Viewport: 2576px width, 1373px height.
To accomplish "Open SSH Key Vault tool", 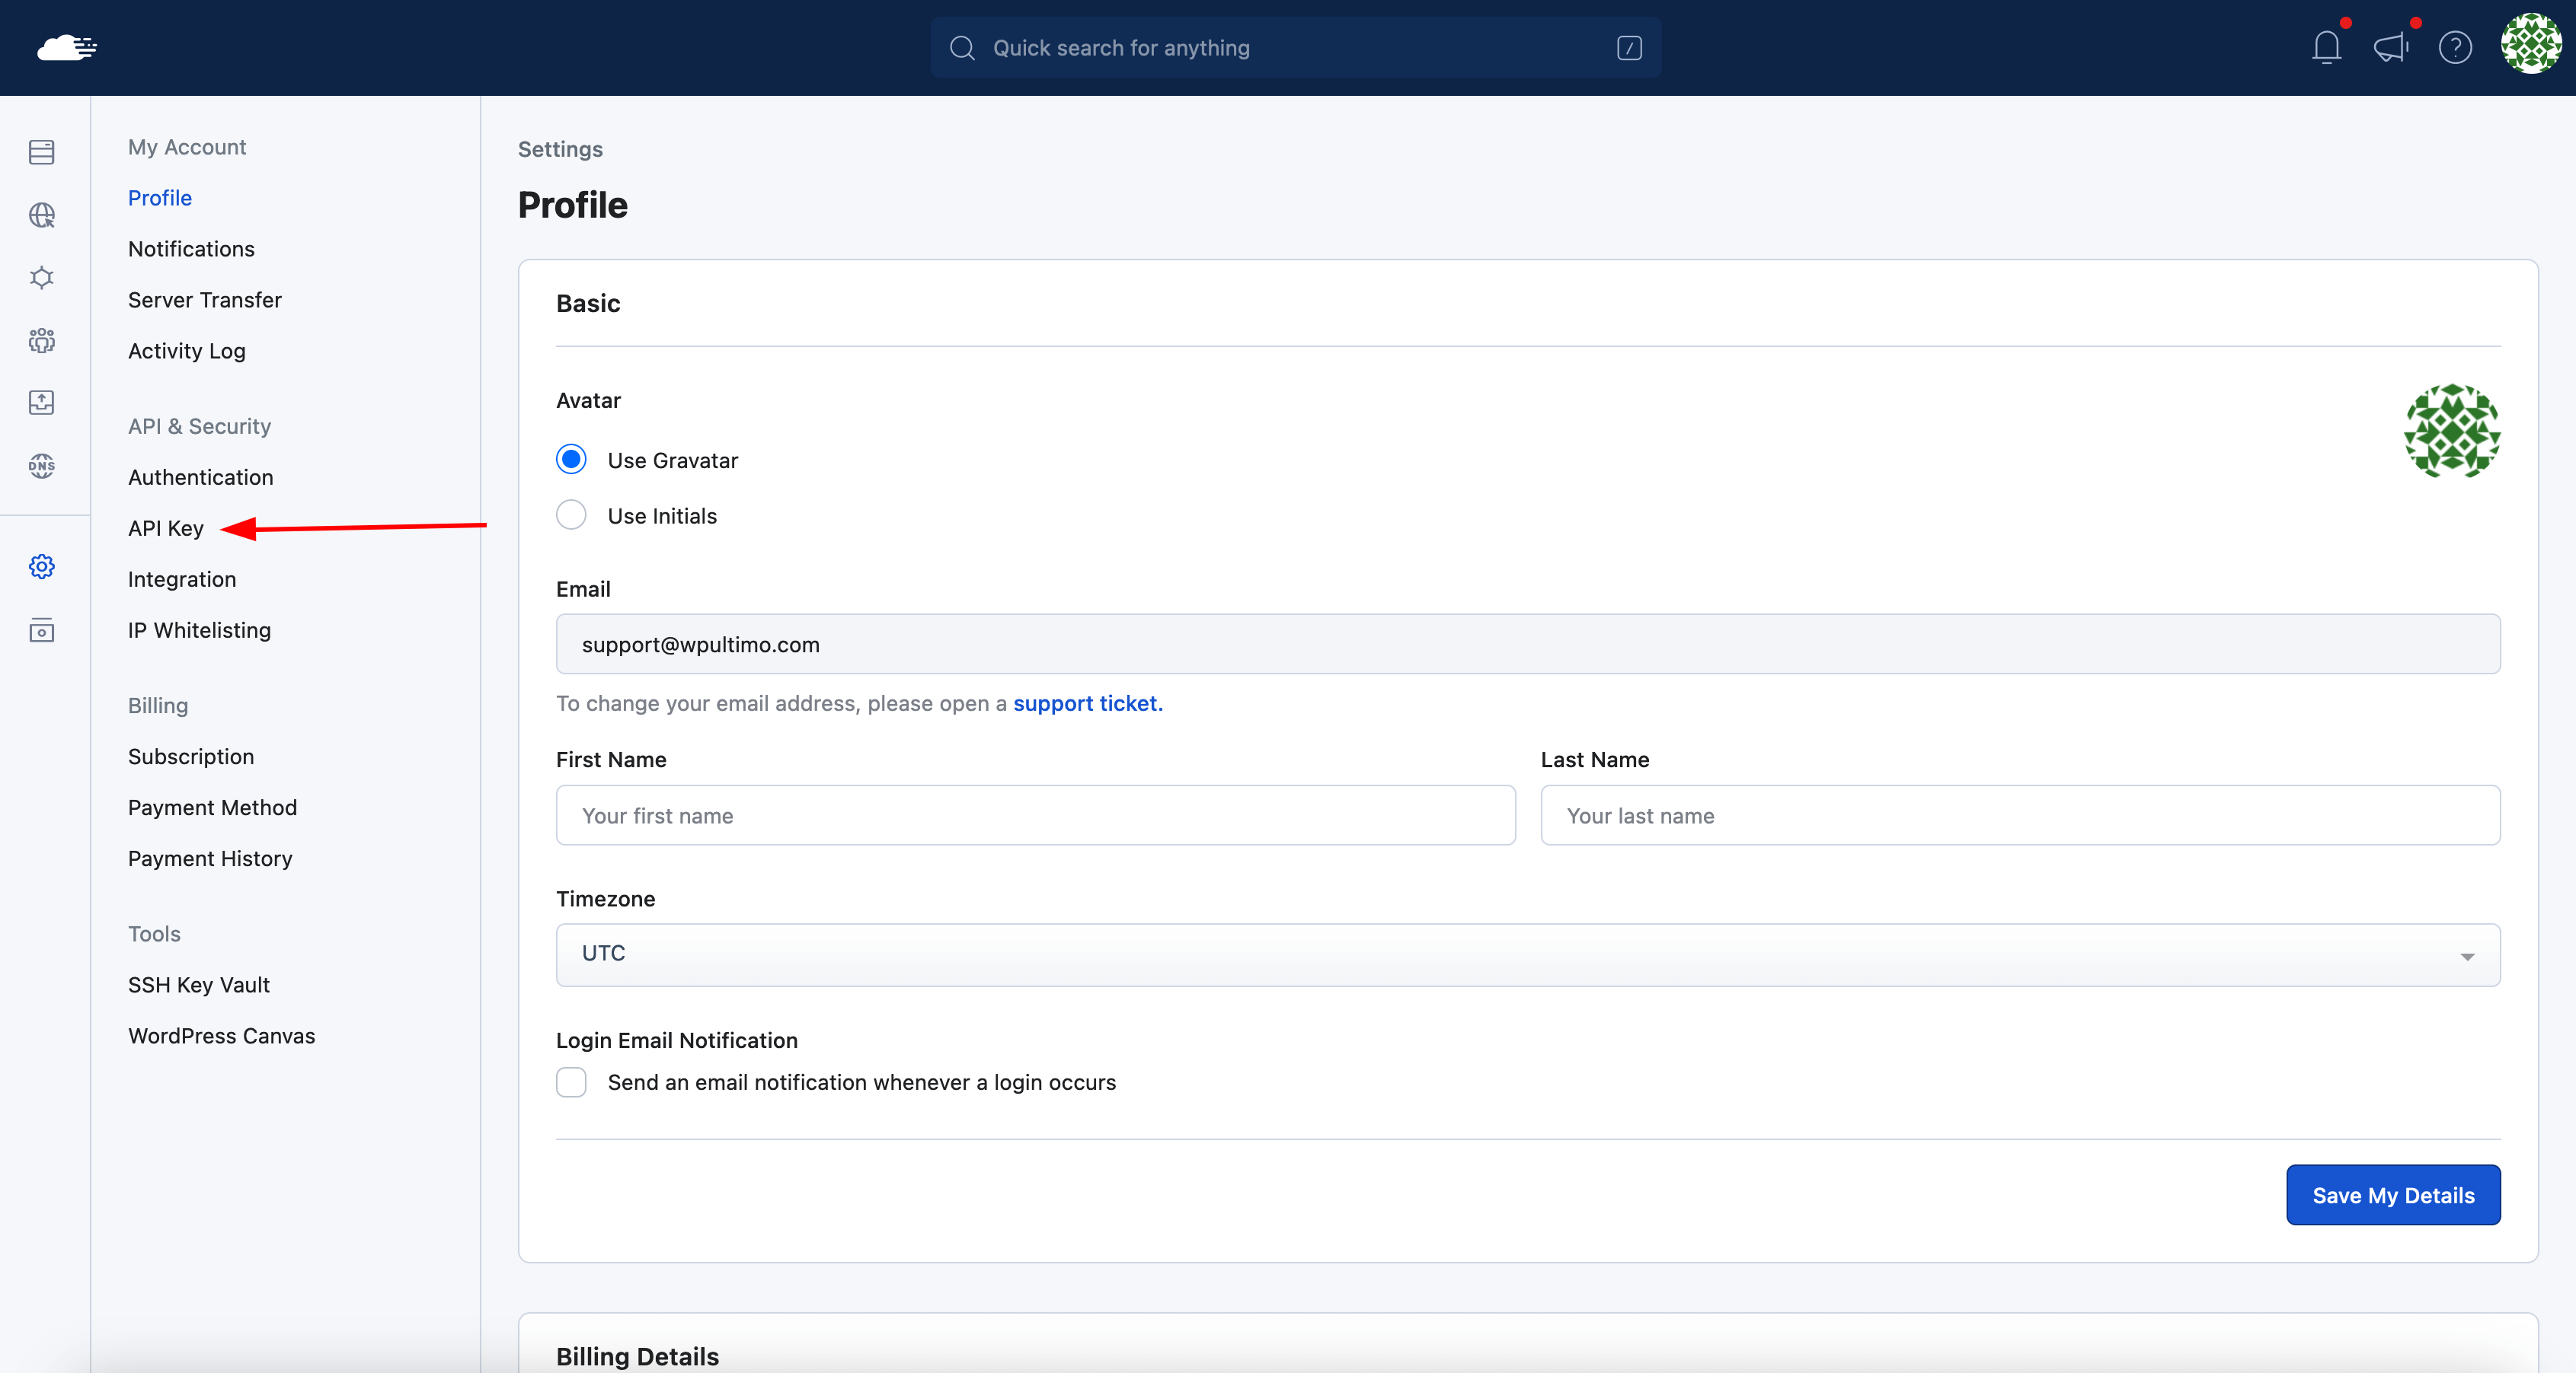I will click(199, 986).
